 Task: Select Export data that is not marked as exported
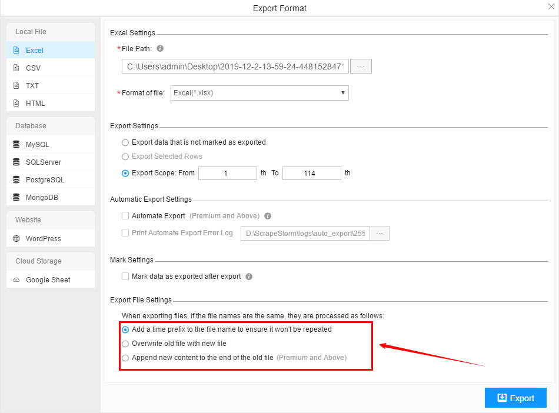click(x=124, y=142)
